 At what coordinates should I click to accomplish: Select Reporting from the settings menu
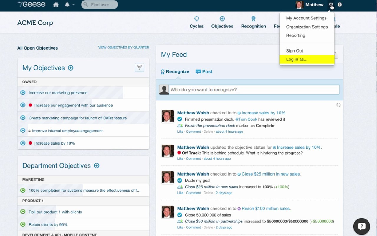tap(295, 35)
